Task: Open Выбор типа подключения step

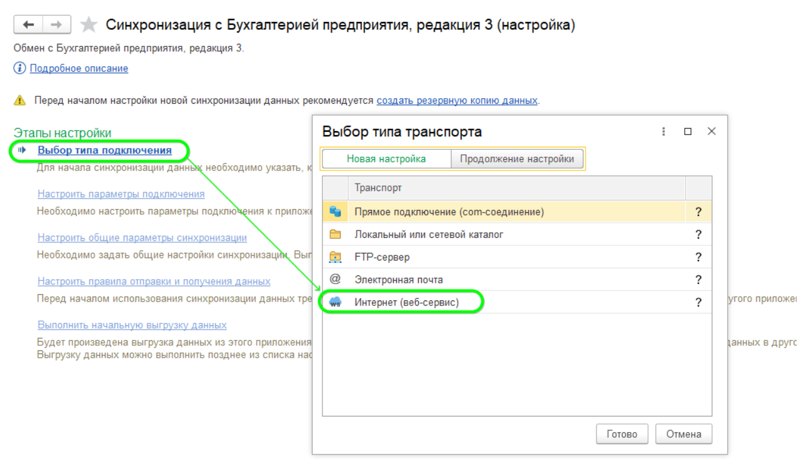Action: [x=104, y=150]
